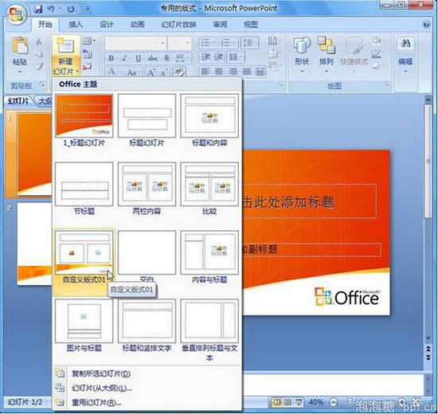Go to the 幻灯片放映 tab

click(178, 25)
